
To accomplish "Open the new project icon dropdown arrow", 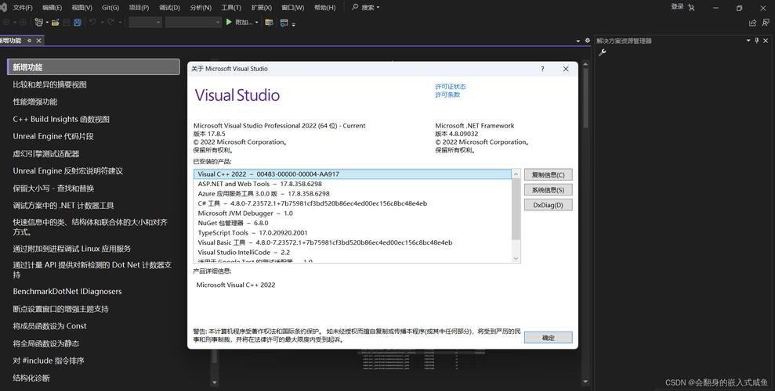I will click(47, 23).
